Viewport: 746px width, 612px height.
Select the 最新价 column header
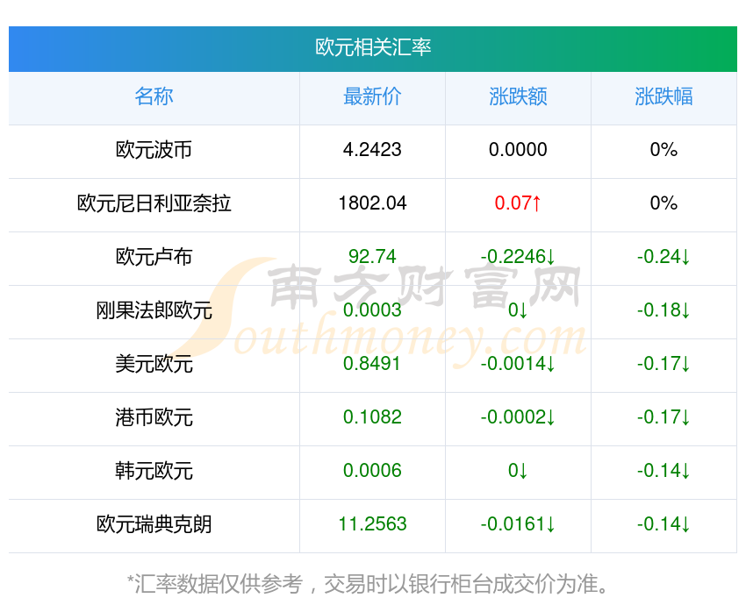click(372, 96)
